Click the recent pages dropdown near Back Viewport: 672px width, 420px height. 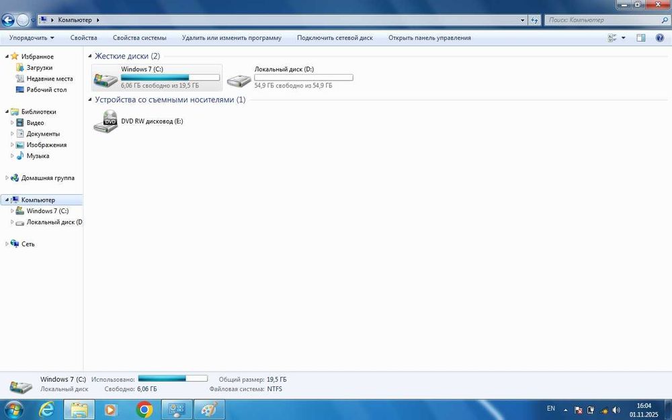point(33,20)
